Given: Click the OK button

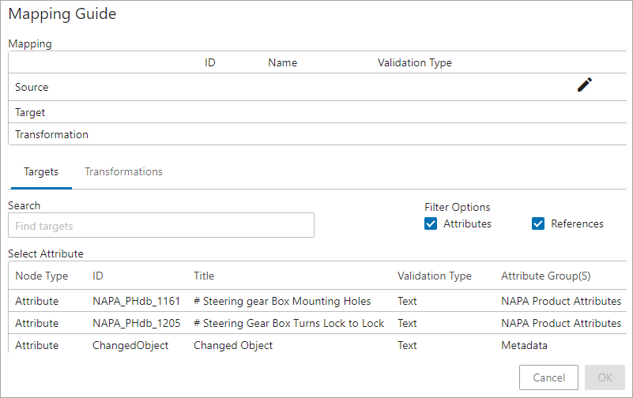Looking at the screenshot, I should [605, 377].
